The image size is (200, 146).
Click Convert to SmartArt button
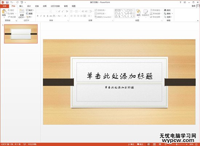click(x=103, y=17)
